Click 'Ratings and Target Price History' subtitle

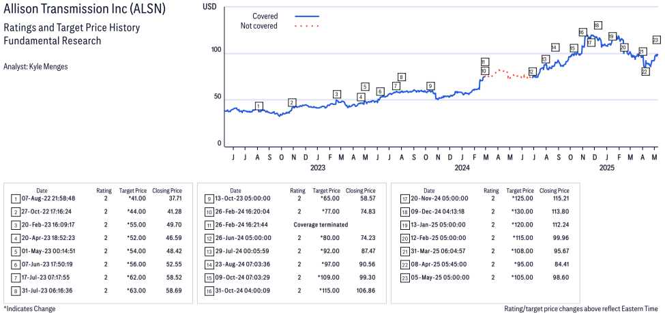[x=72, y=28]
